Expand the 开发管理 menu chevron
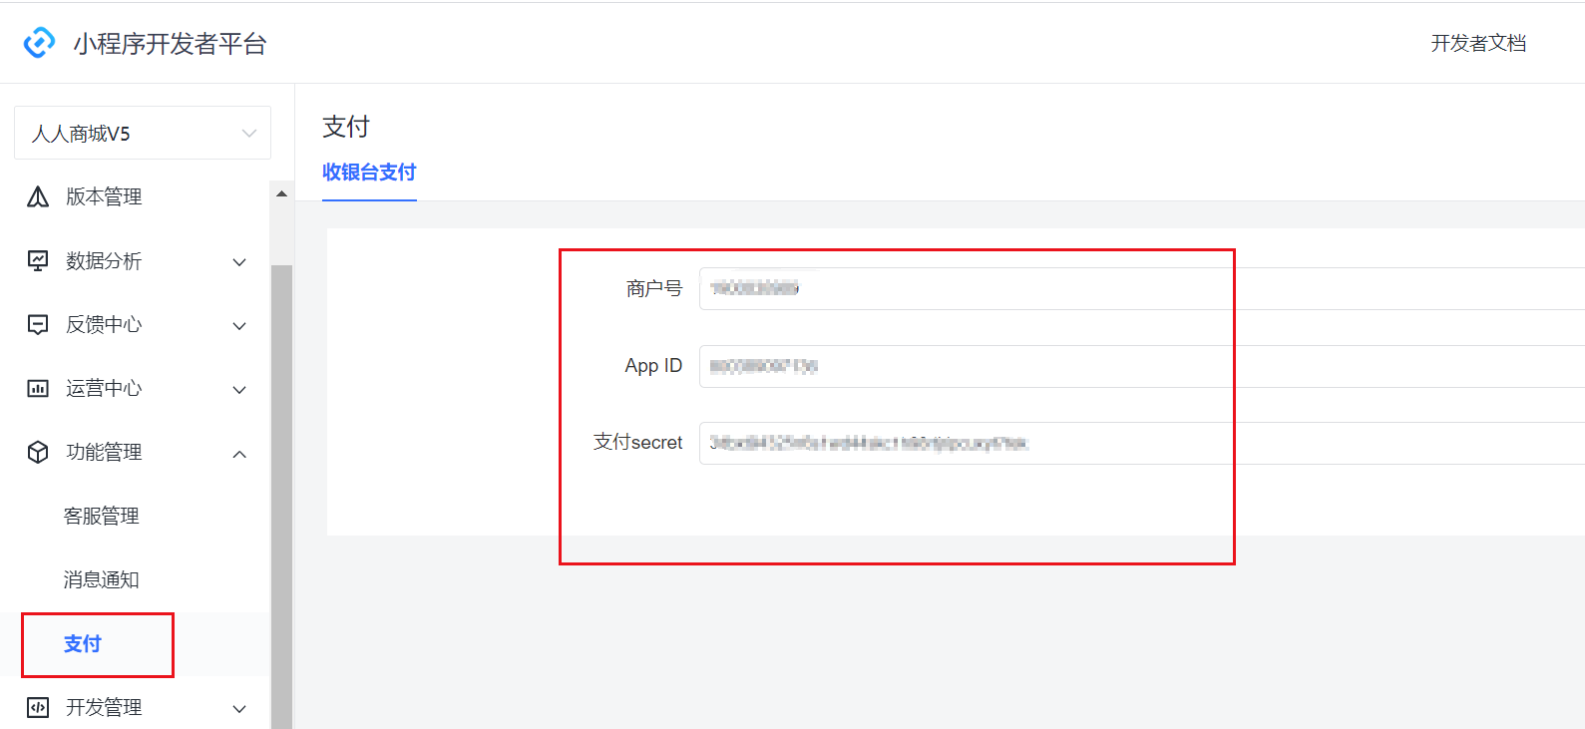 (239, 709)
